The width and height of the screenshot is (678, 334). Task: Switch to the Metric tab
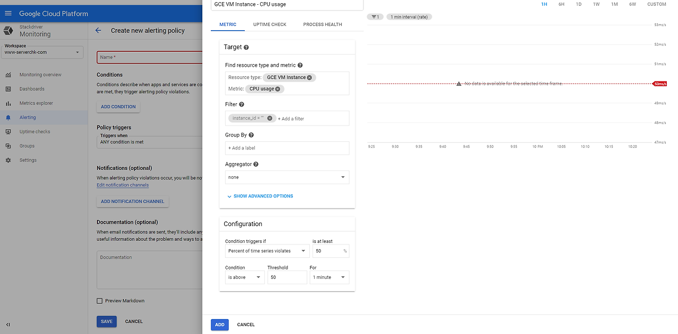(x=228, y=24)
